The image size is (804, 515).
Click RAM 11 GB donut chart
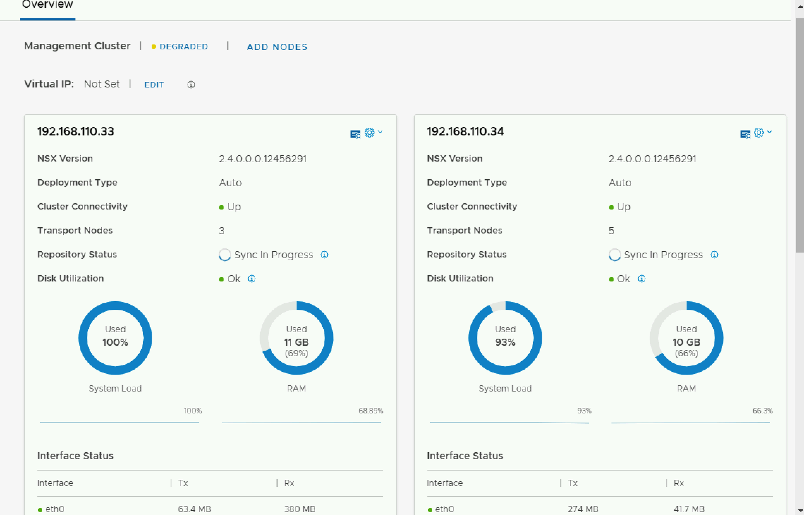click(297, 338)
